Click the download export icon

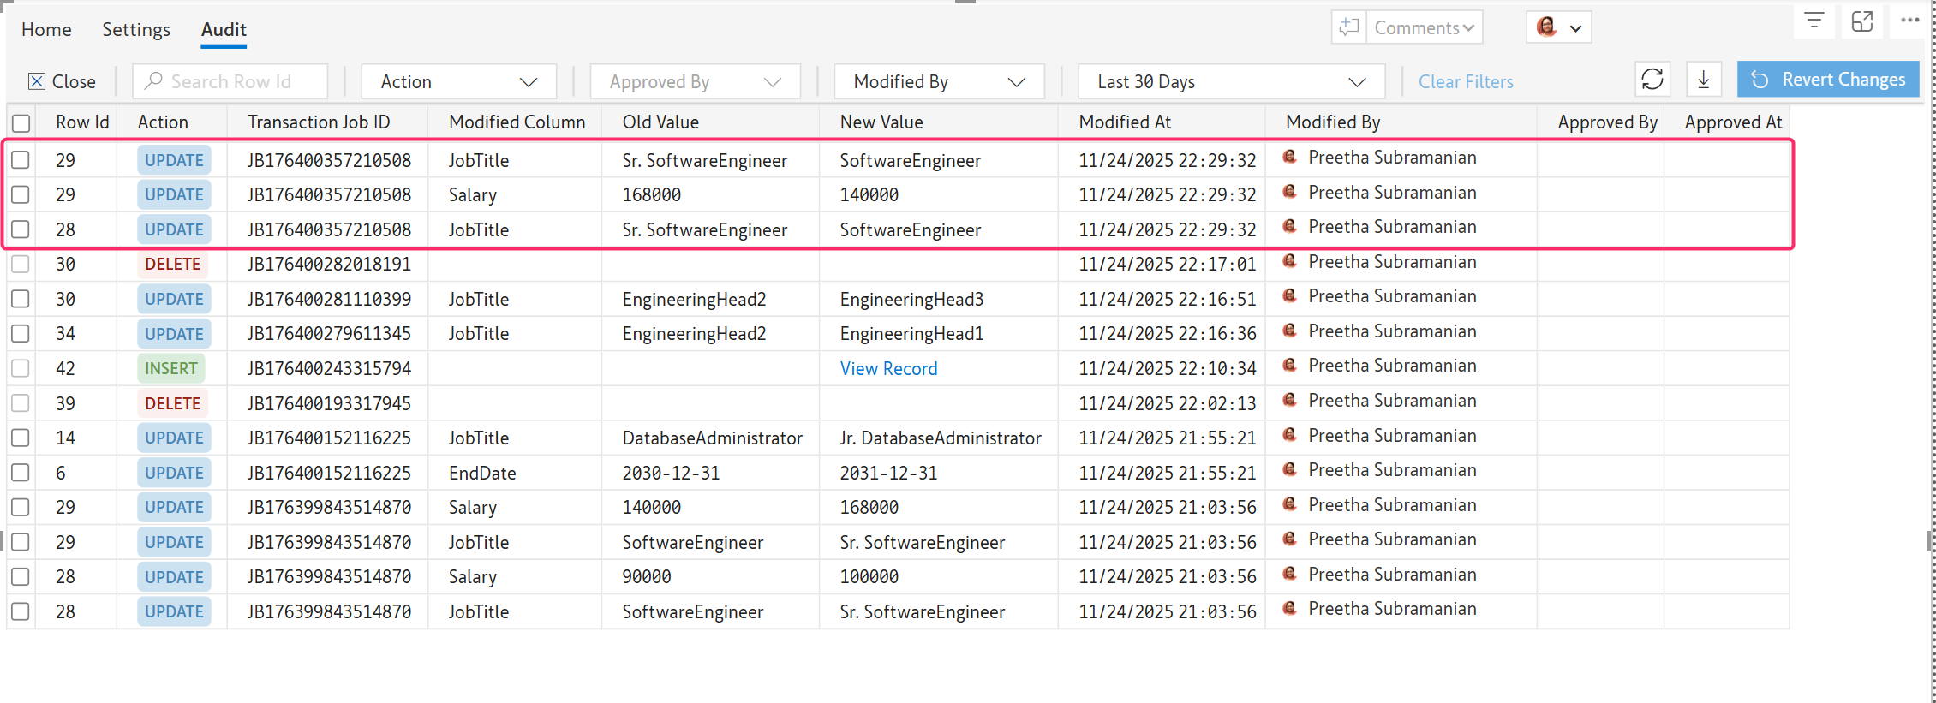tap(1703, 80)
